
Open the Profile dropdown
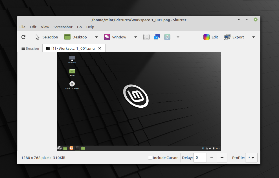(x=251, y=158)
